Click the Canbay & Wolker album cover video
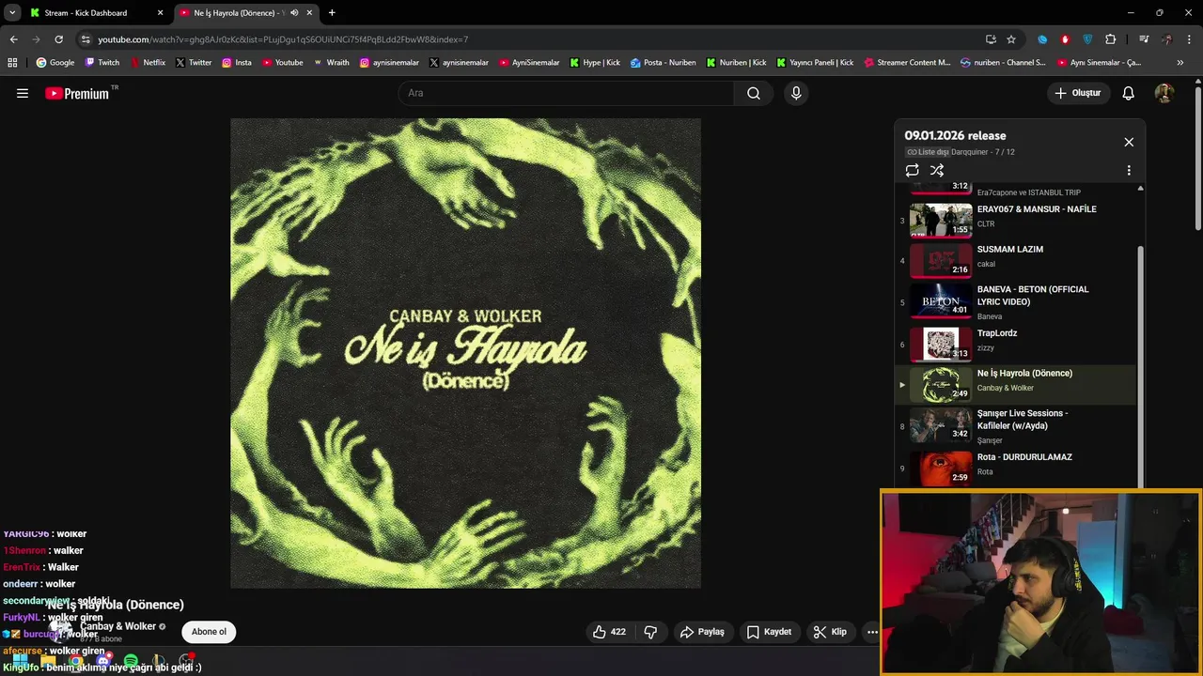The width and height of the screenshot is (1203, 676). tap(465, 353)
